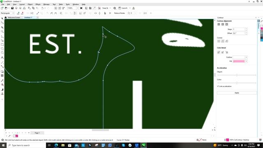Select the Connector tool
263x148 pixels.
(2, 67)
